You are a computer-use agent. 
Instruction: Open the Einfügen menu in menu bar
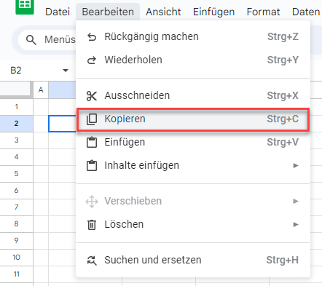213,12
